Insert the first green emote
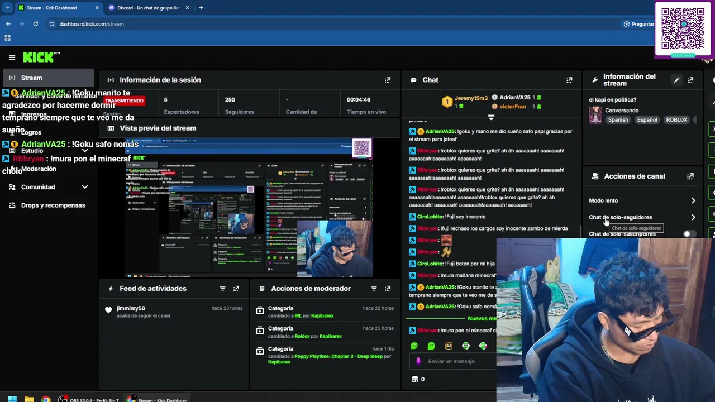 (x=414, y=346)
